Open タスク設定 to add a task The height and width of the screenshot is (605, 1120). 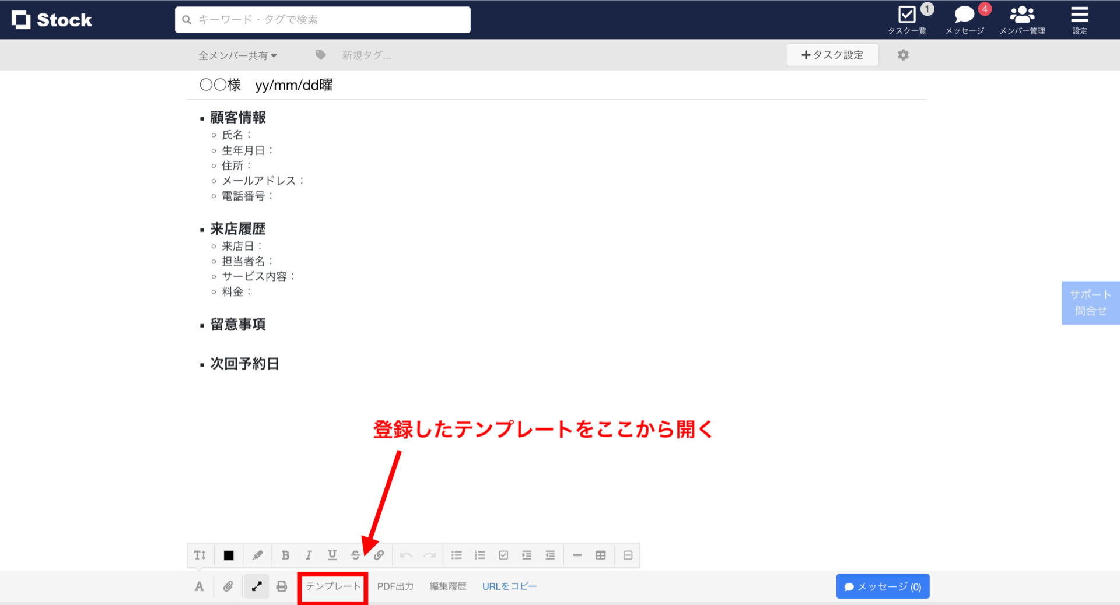pos(832,55)
